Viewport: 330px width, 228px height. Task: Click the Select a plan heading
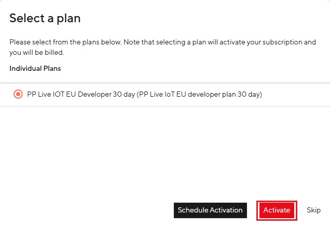click(x=45, y=19)
